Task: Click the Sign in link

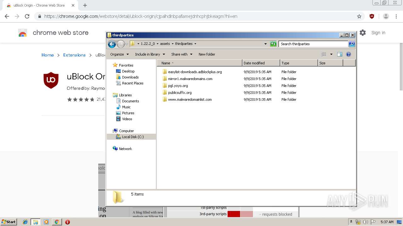Action: (x=378, y=33)
